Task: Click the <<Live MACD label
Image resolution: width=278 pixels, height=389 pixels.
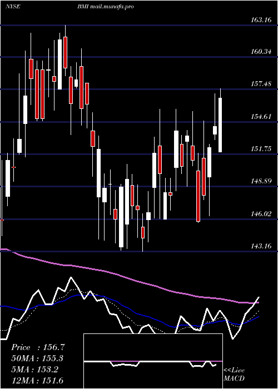Action: coord(234,375)
